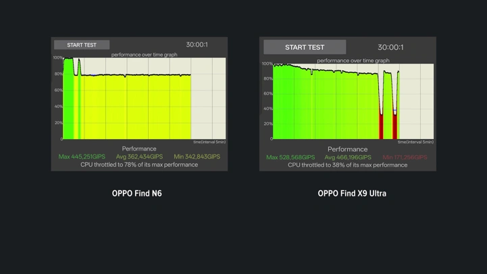Click START TEST on the Find X9 Ultra panel
The width and height of the screenshot is (487, 274).
click(305, 47)
